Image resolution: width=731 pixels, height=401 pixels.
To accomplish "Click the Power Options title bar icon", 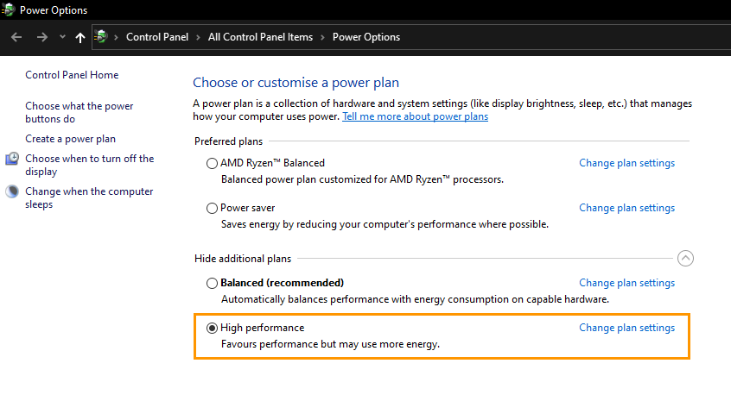I will coord(8,9).
